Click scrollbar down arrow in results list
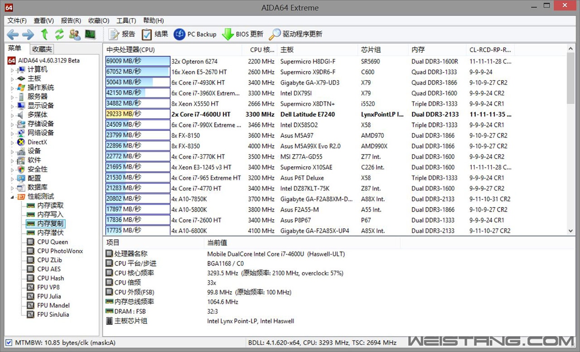 570,231
